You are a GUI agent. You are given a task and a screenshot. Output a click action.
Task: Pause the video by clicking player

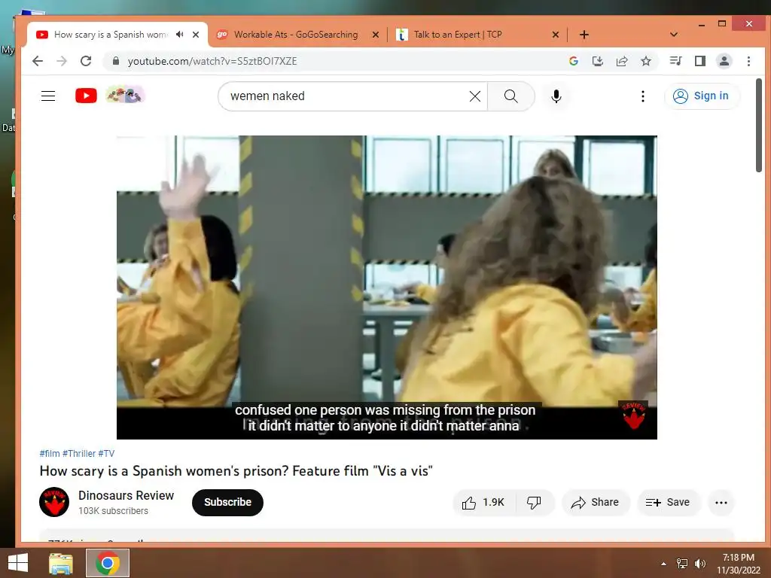pyautogui.click(x=386, y=287)
